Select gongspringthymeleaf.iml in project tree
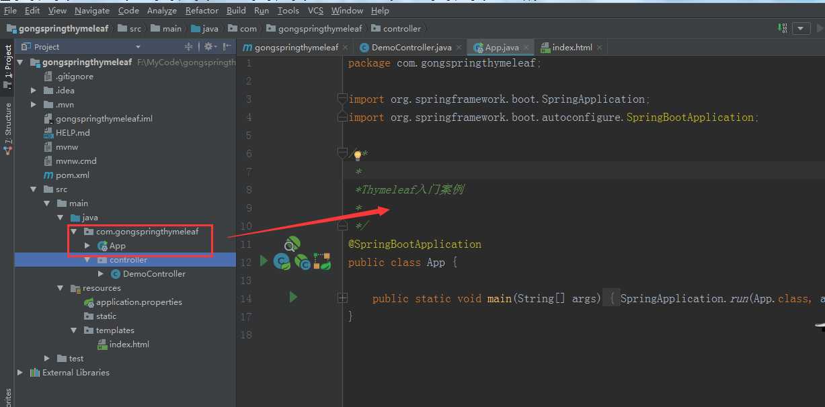 click(x=98, y=118)
